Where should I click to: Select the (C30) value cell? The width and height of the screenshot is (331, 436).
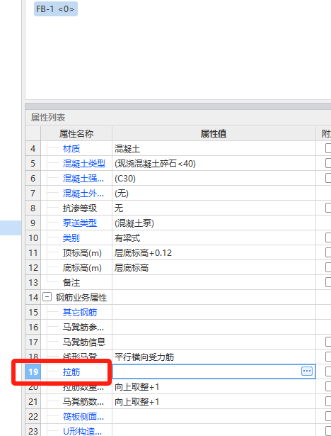(214, 178)
